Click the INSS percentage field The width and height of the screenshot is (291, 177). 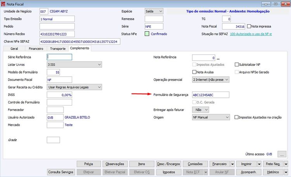click(x=59, y=95)
